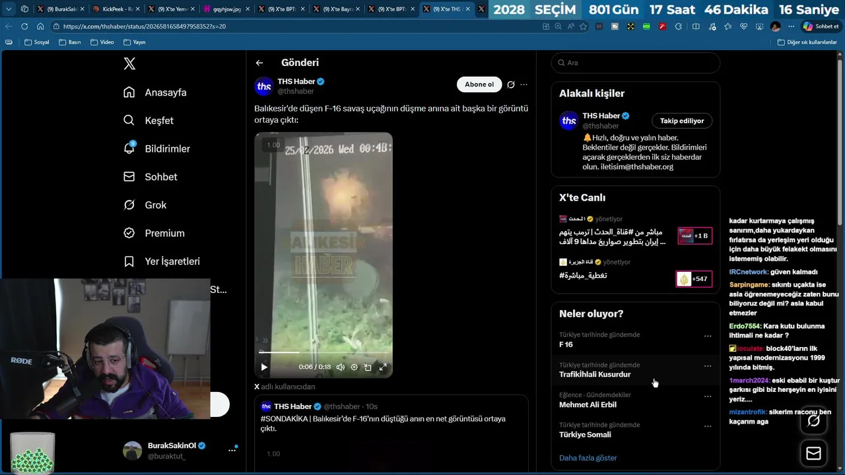This screenshot has height=475, width=845.
Task: Mute the video with speaker icon
Action: pos(341,367)
